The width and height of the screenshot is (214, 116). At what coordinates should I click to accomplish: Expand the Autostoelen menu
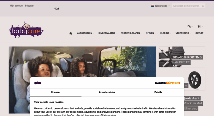tap(85, 33)
